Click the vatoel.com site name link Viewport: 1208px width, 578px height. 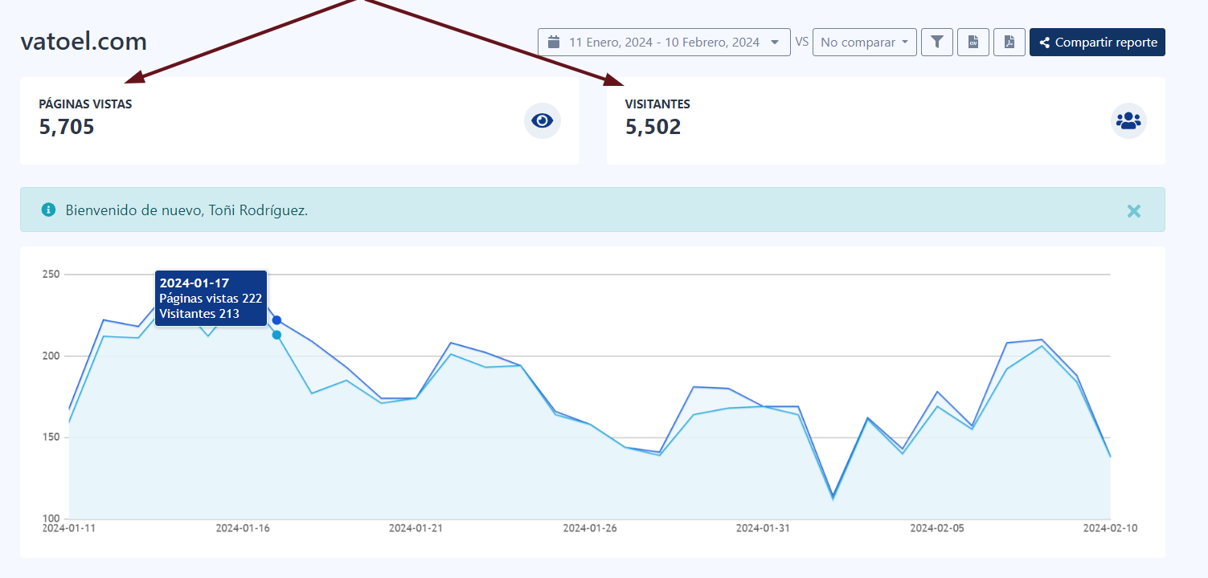click(83, 41)
